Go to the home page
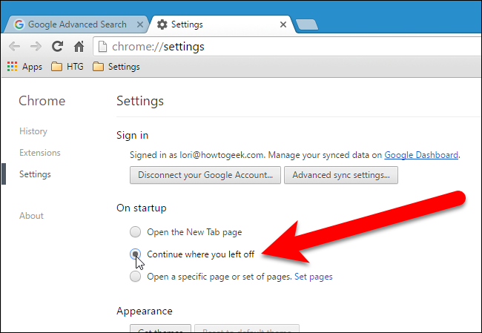The image size is (482, 333). (x=79, y=46)
